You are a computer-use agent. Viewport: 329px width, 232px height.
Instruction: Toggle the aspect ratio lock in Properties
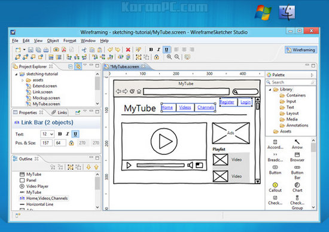pyautogui.click(x=71, y=143)
